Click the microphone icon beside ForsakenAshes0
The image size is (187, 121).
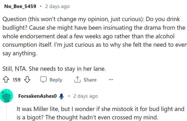pos(62,96)
